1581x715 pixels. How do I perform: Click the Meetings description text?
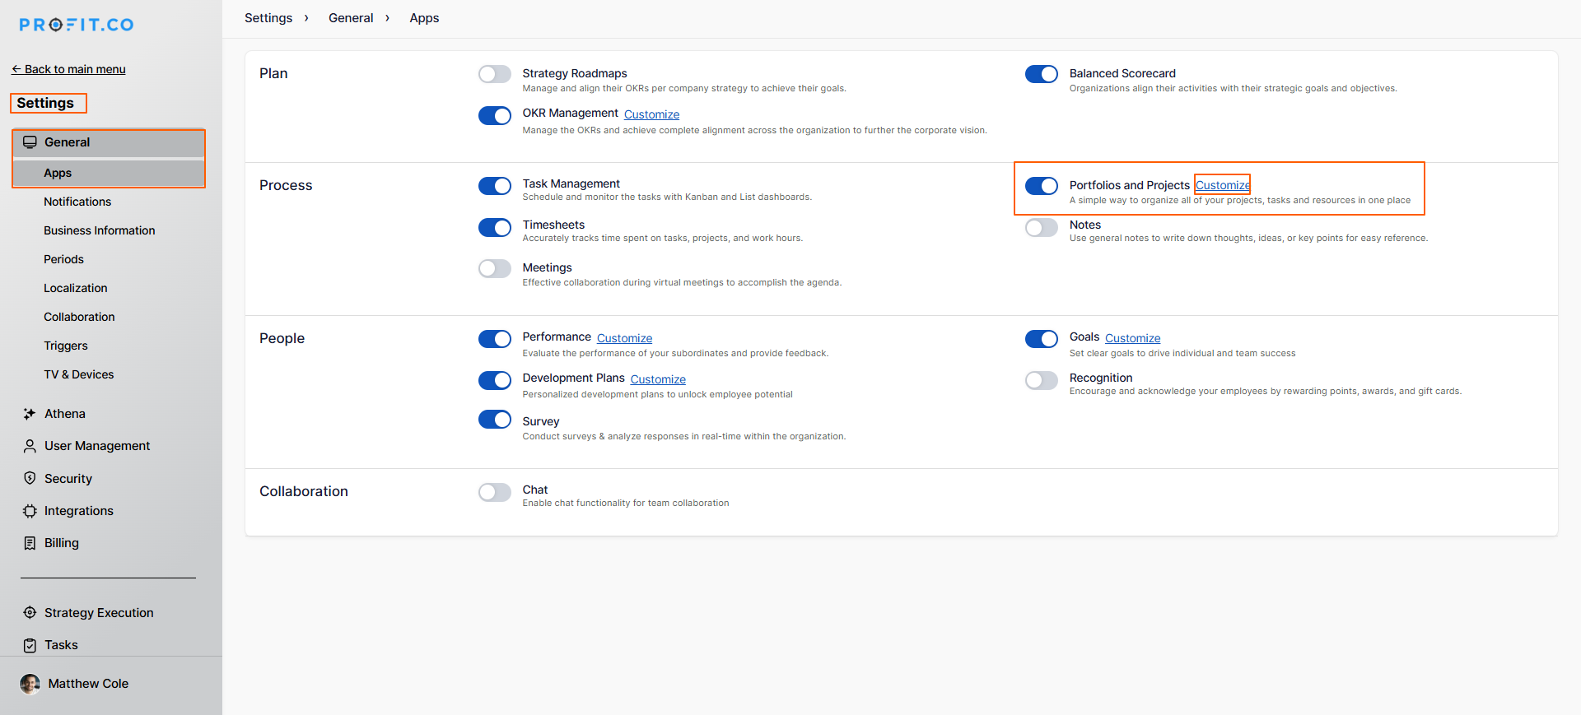tap(682, 282)
